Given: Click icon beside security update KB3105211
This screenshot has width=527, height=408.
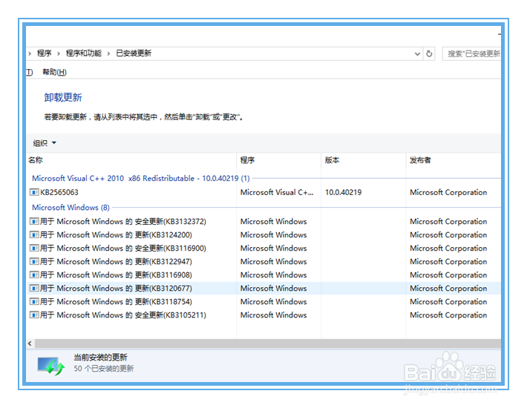Looking at the screenshot, I should point(34,315).
